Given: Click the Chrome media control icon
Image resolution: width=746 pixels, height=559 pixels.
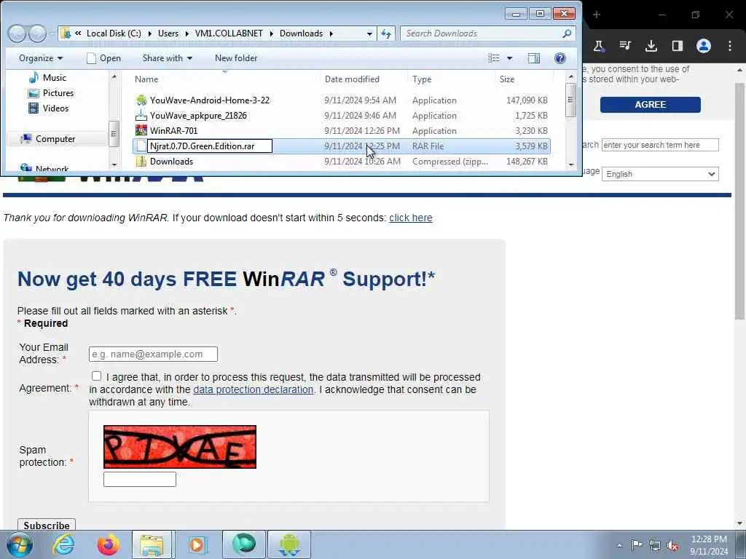Looking at the screenshot, I should click(x=624, y=46).
